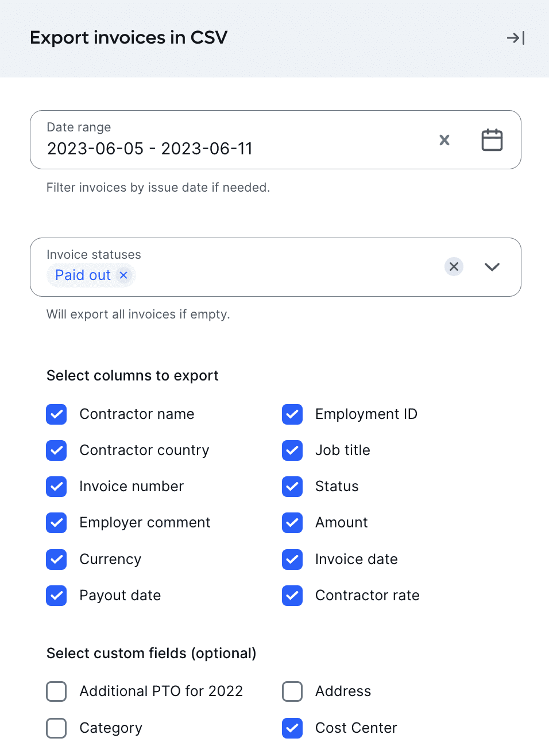Screen dimensions: 549x746
Task: Clear all selected invoice statuses
Action: (x=454, y=267)
